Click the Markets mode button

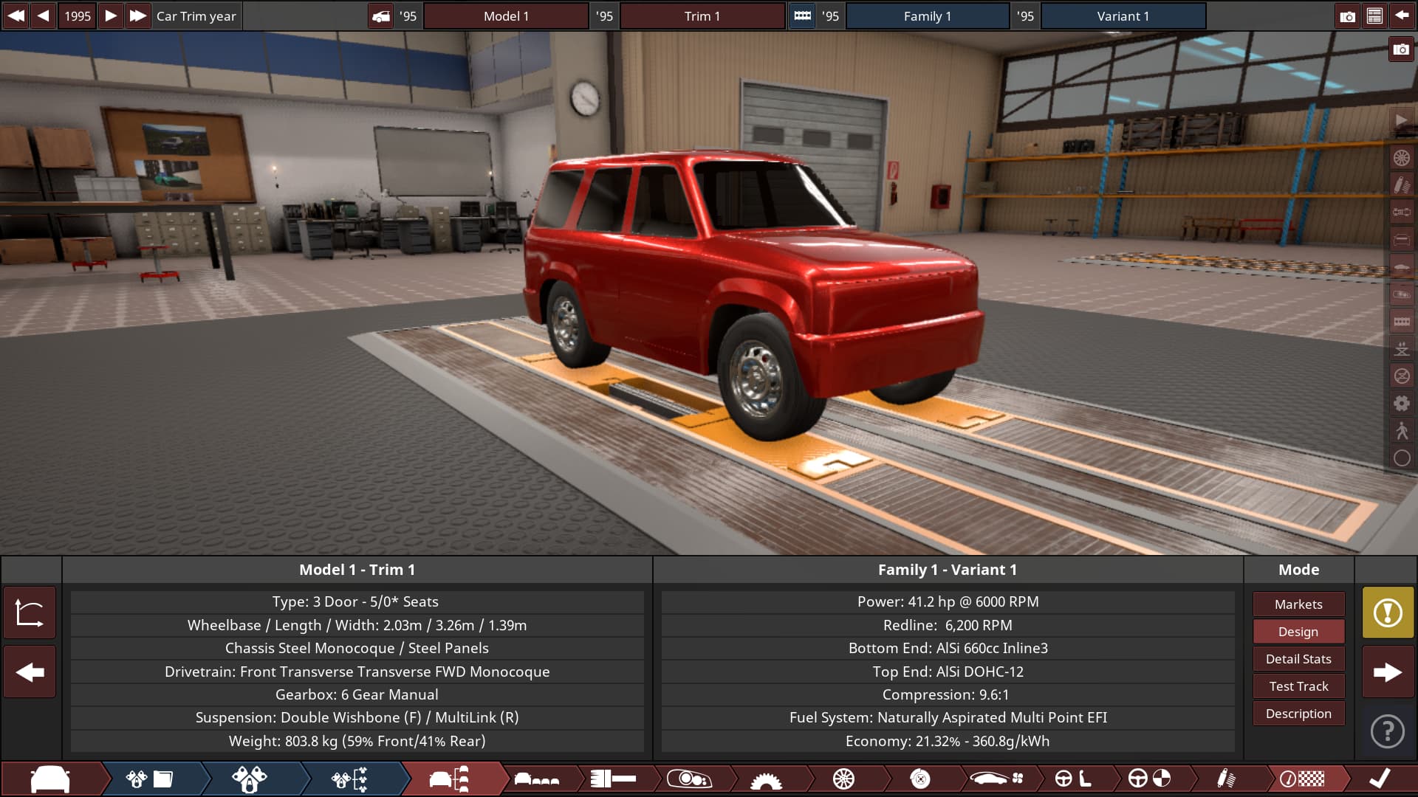1298,604
